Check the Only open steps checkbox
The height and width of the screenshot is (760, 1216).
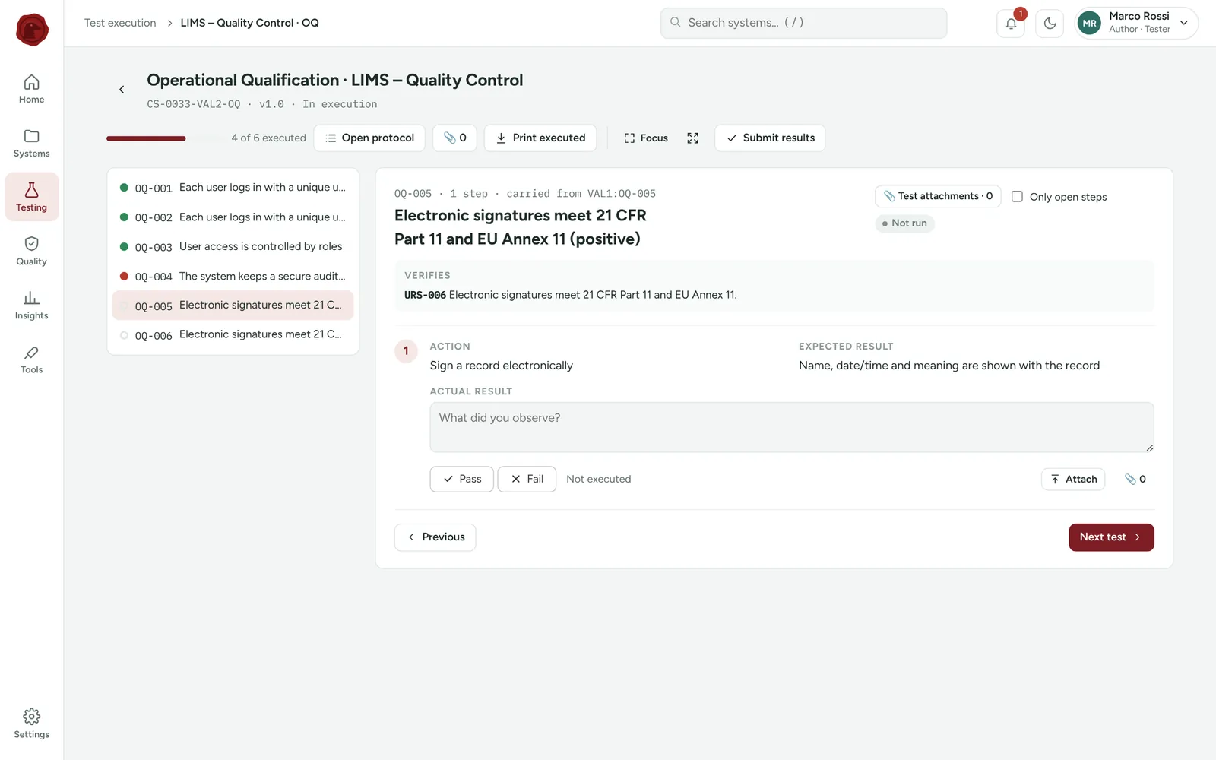(1017, 196)
